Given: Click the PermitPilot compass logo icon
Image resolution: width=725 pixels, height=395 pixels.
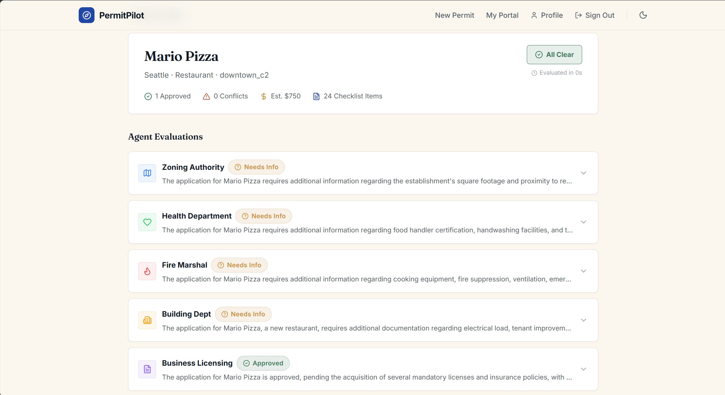Looking at the screenshot, I should click(86, 15).
